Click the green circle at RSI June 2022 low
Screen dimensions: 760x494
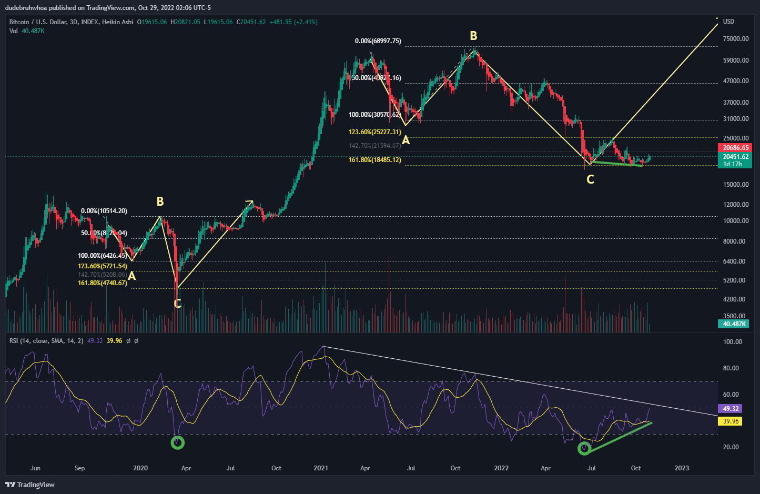584,448
